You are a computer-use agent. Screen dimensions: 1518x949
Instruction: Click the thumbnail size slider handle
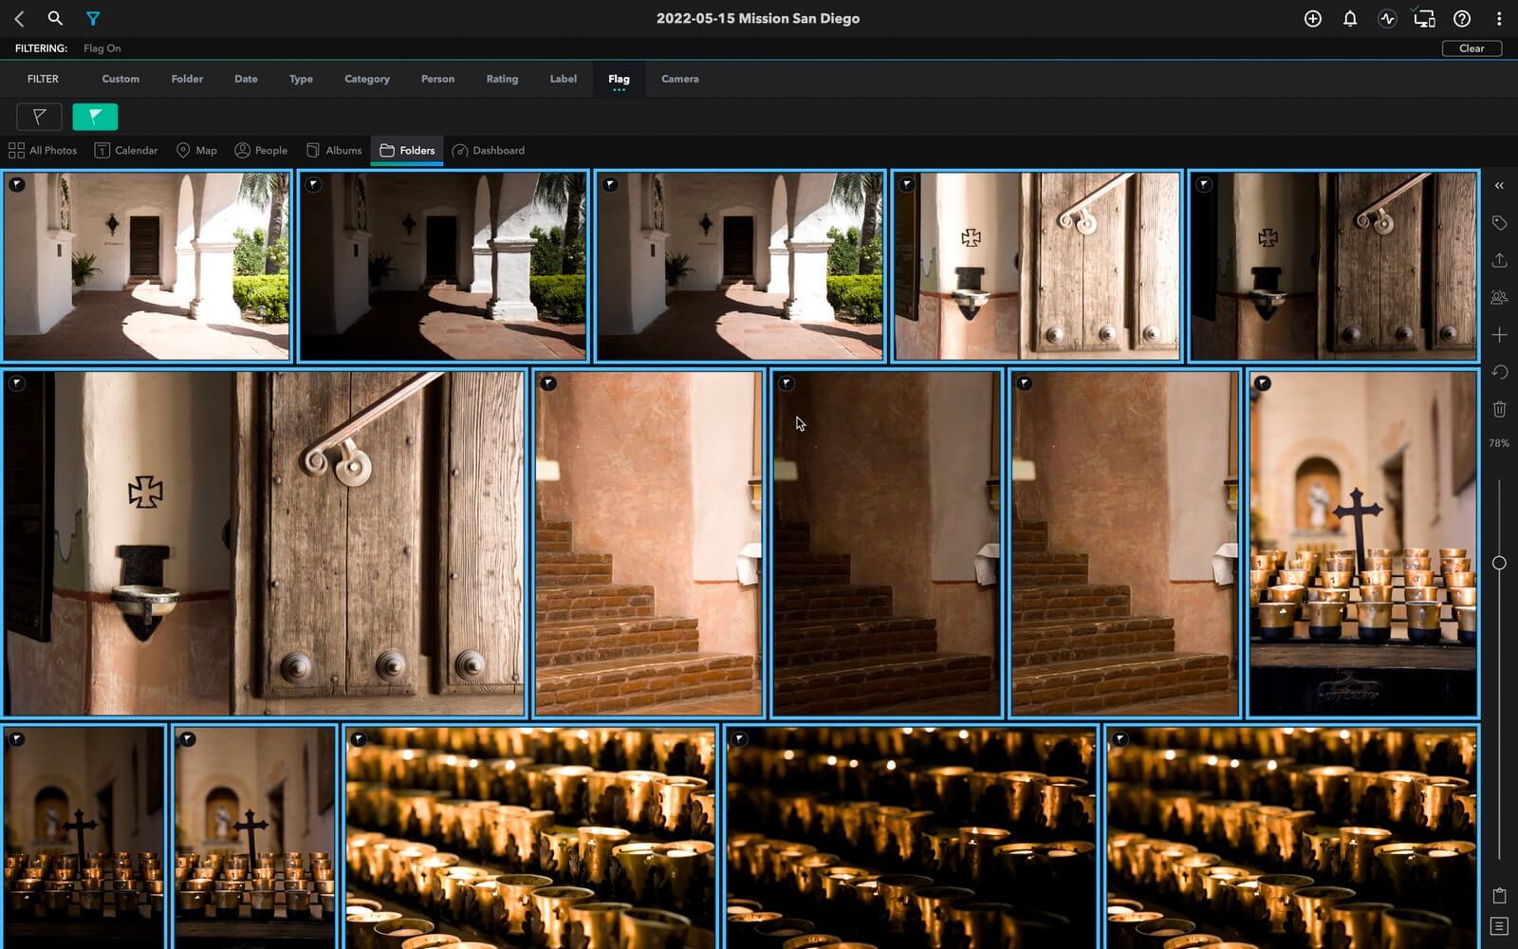tap(1499, 563)
